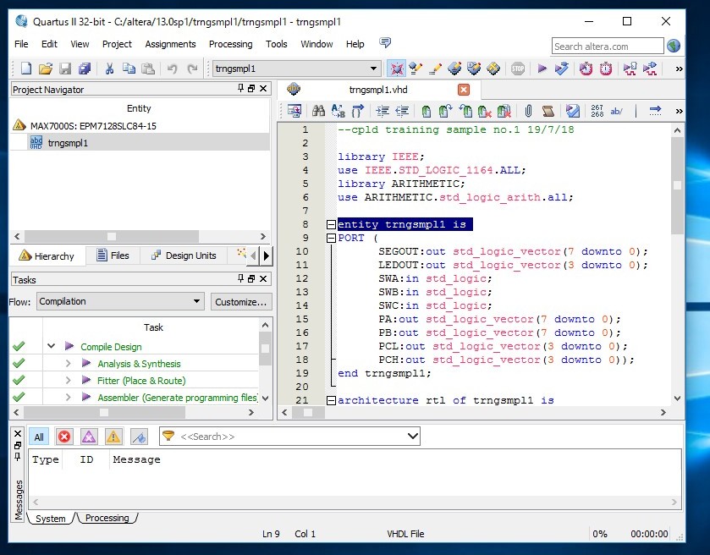The image size is (710, 555).
Task: Select the trngsmpl1 entity in Project Navigator
Action: pyautogui.click(x=68, y=143)
